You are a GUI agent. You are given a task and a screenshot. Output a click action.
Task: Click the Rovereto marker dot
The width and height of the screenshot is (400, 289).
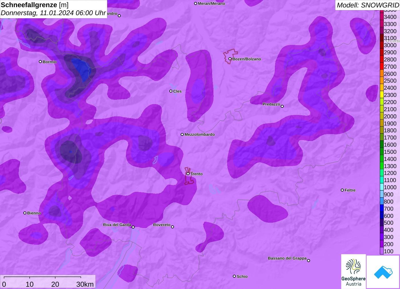(173, 227)
